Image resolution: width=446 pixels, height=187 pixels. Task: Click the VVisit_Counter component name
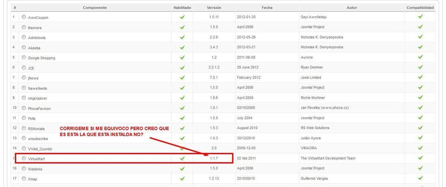point(40,149)
